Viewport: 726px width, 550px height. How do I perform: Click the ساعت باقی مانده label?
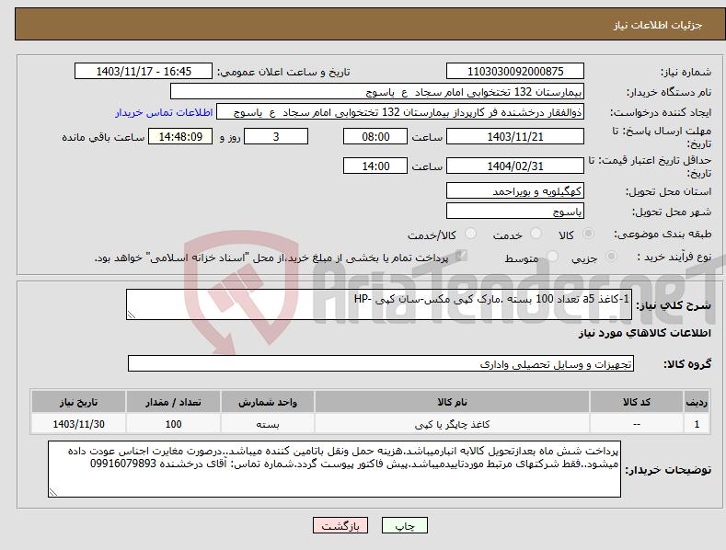tap(103, 138)
